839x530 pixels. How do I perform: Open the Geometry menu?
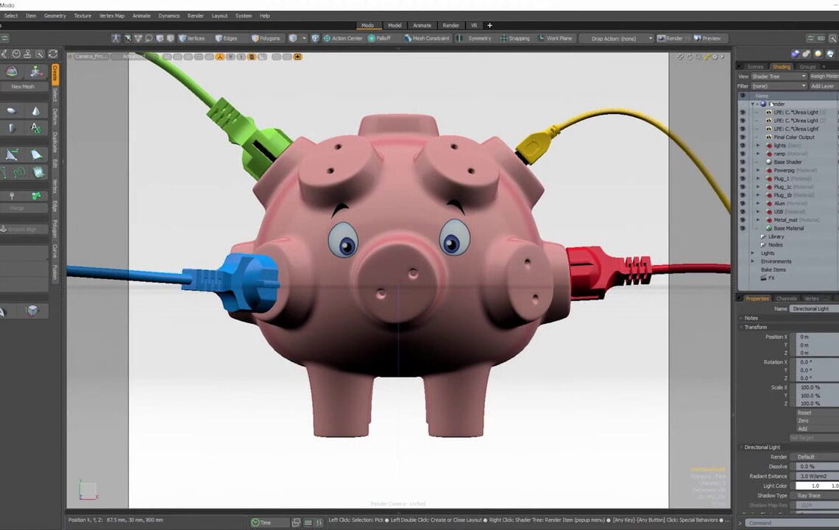point(54,15)
